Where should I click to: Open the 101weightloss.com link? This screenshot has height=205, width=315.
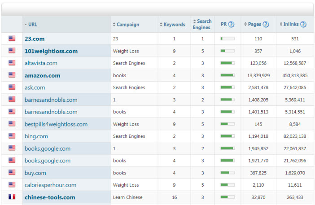51,51
